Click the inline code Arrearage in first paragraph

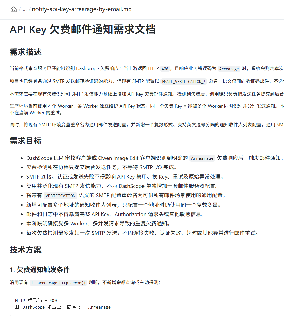229,69
